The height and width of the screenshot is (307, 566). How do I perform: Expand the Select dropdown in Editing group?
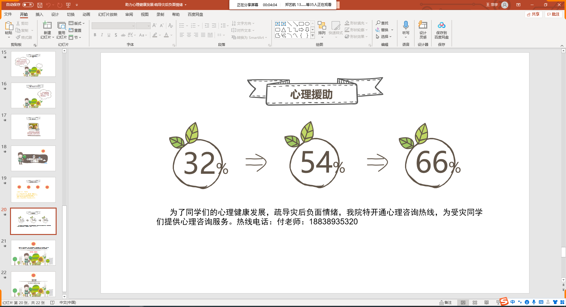click(x=384, y=37)
